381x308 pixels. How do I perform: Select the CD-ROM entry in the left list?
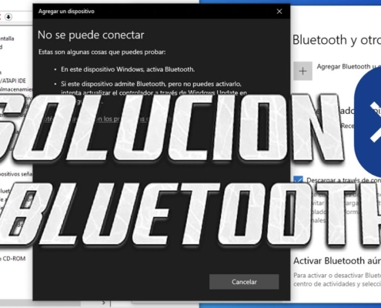[x=13, y=259]
